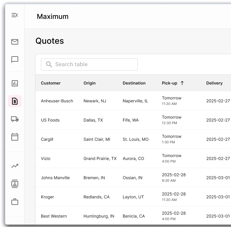Click the Aurora, CO destination cell
231x227 pixels.
[x=133, y=158]
